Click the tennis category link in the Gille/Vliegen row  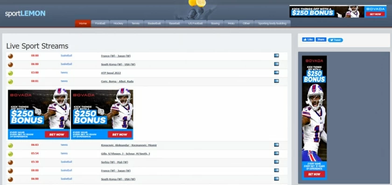coord(64,153)
